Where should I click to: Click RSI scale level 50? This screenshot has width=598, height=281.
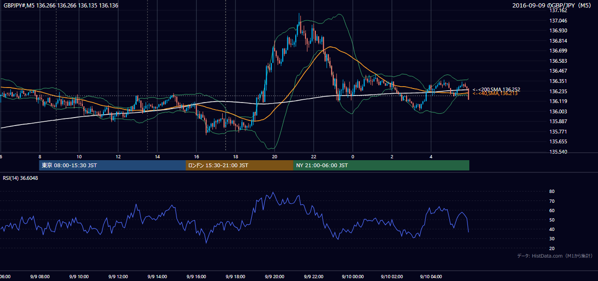(x=552, y=220)
